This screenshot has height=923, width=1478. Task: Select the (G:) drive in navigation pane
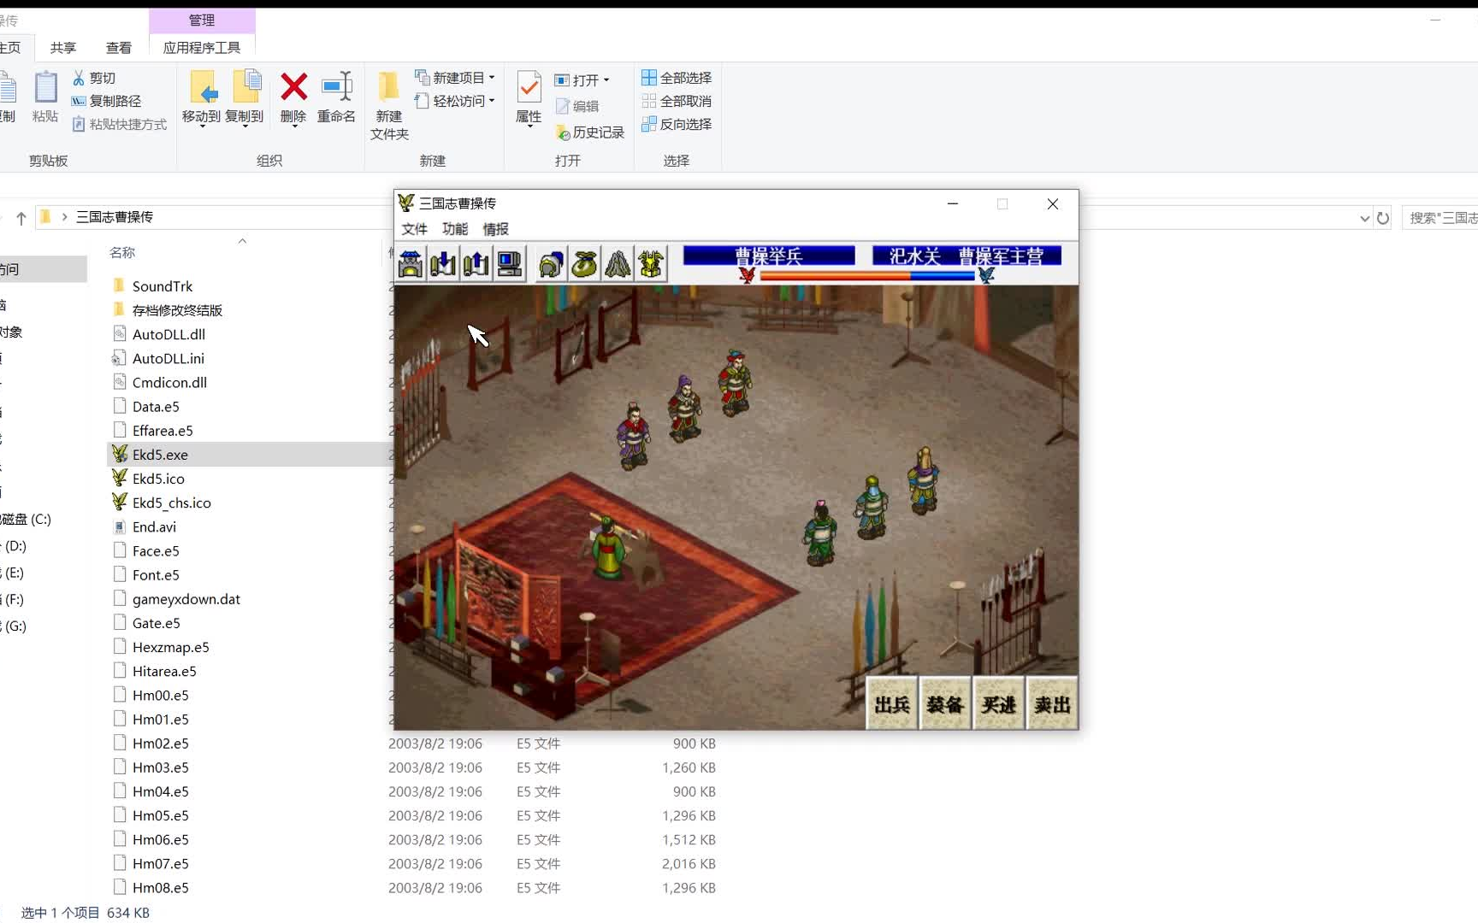(15, 626)
